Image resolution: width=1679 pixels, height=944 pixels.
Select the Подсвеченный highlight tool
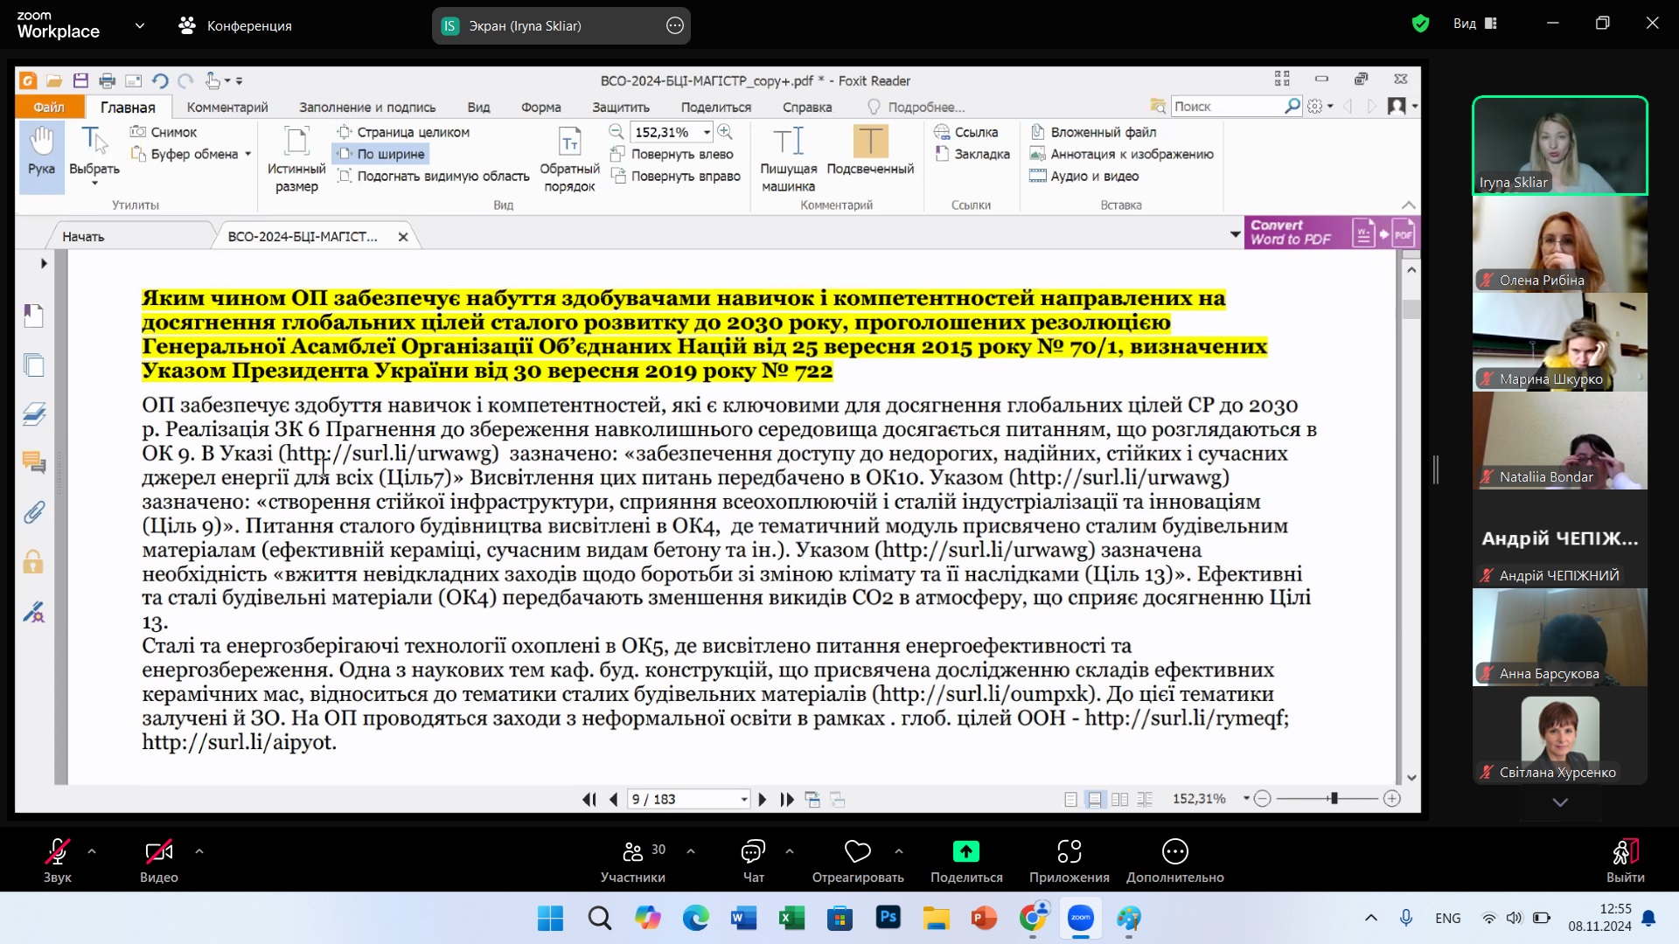(x=870, y=150)
